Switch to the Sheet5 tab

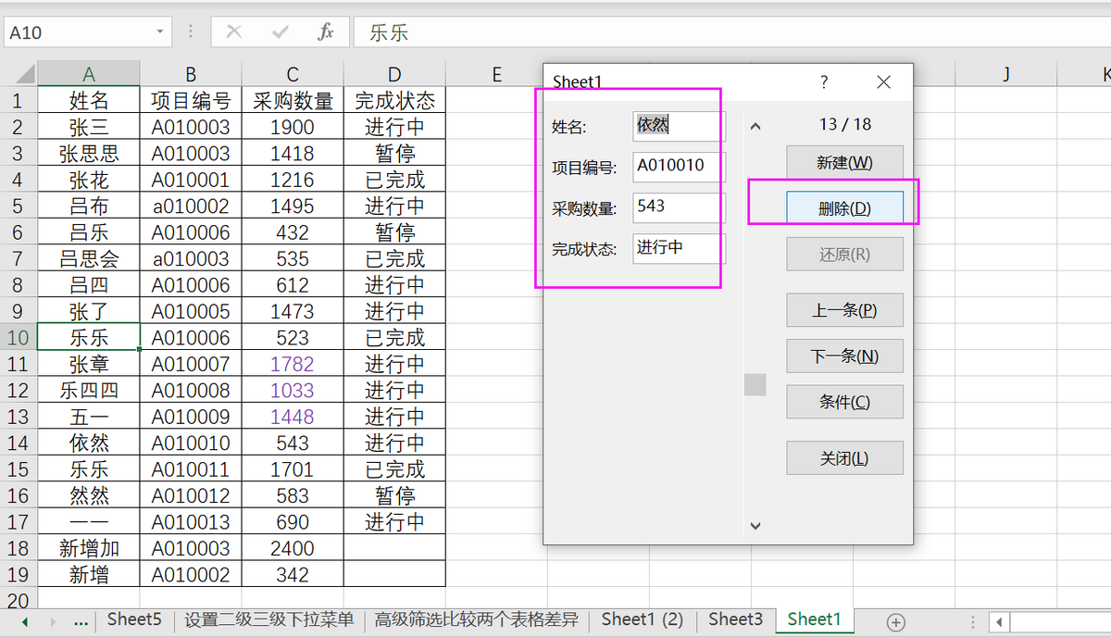(134, 619)
